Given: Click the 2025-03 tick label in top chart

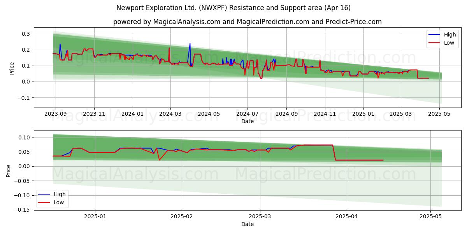Looking at the screenshot, I should click(x=401, y=114).
